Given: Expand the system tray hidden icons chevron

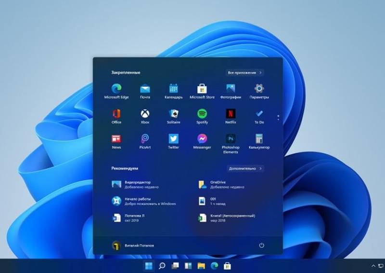Looking at the screenshot, I should [x=373, y=266].
